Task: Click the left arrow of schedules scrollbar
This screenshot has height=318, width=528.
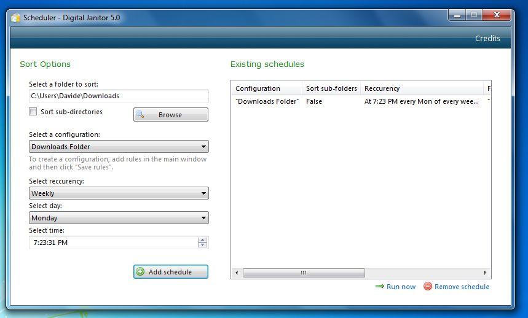Action: tap(237, 273)
